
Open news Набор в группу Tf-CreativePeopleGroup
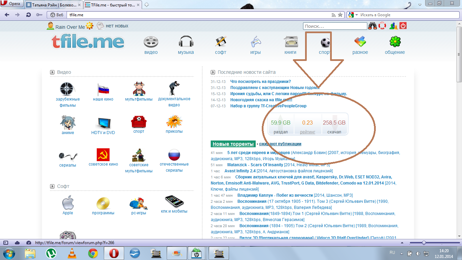coord(268,106)
